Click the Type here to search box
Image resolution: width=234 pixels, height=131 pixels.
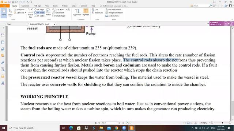click(x=33, y=128)
